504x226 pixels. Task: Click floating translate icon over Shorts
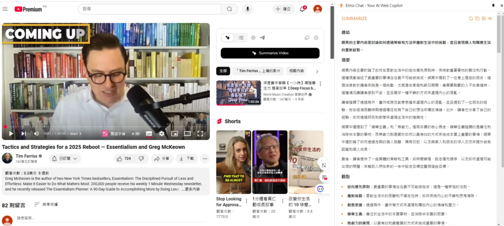point(323,166)
